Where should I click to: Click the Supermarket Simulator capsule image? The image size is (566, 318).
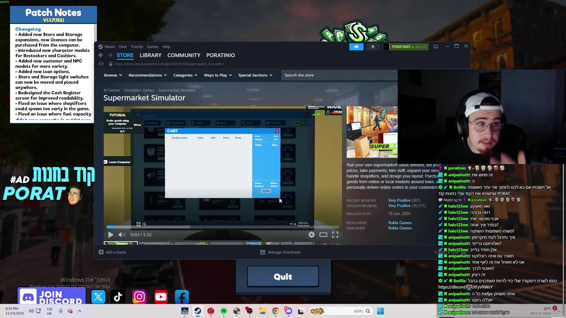tap(372, 132)
